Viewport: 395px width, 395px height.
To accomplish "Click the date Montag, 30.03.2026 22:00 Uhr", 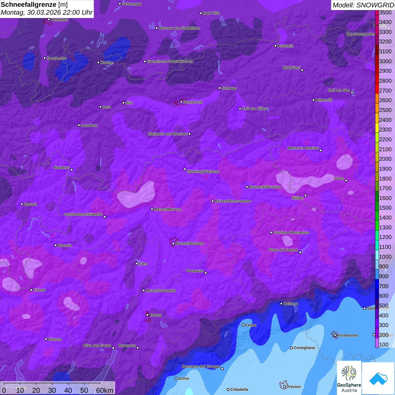I will (x=47, y=13).
